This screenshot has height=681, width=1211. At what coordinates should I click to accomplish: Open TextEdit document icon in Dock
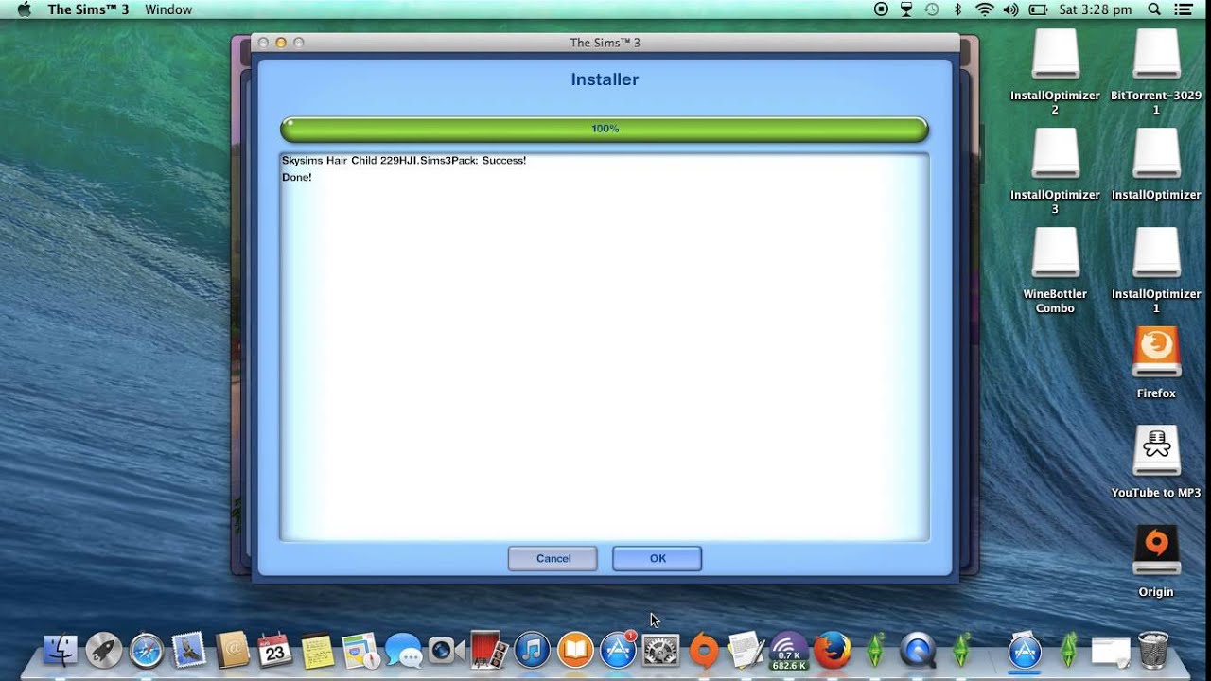click(x=746, y=650)
